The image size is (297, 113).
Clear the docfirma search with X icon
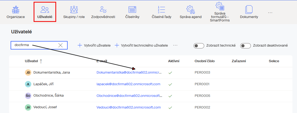pos(60,45)
